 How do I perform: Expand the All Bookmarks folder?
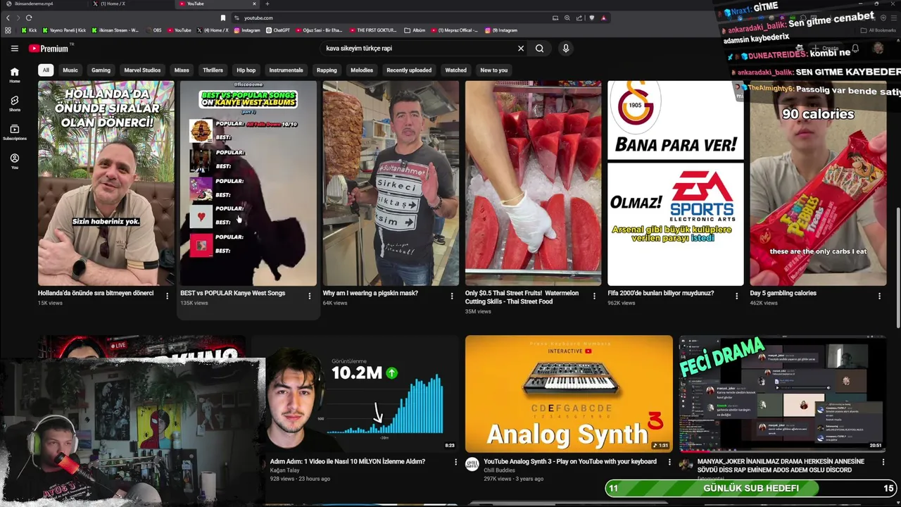878,30
